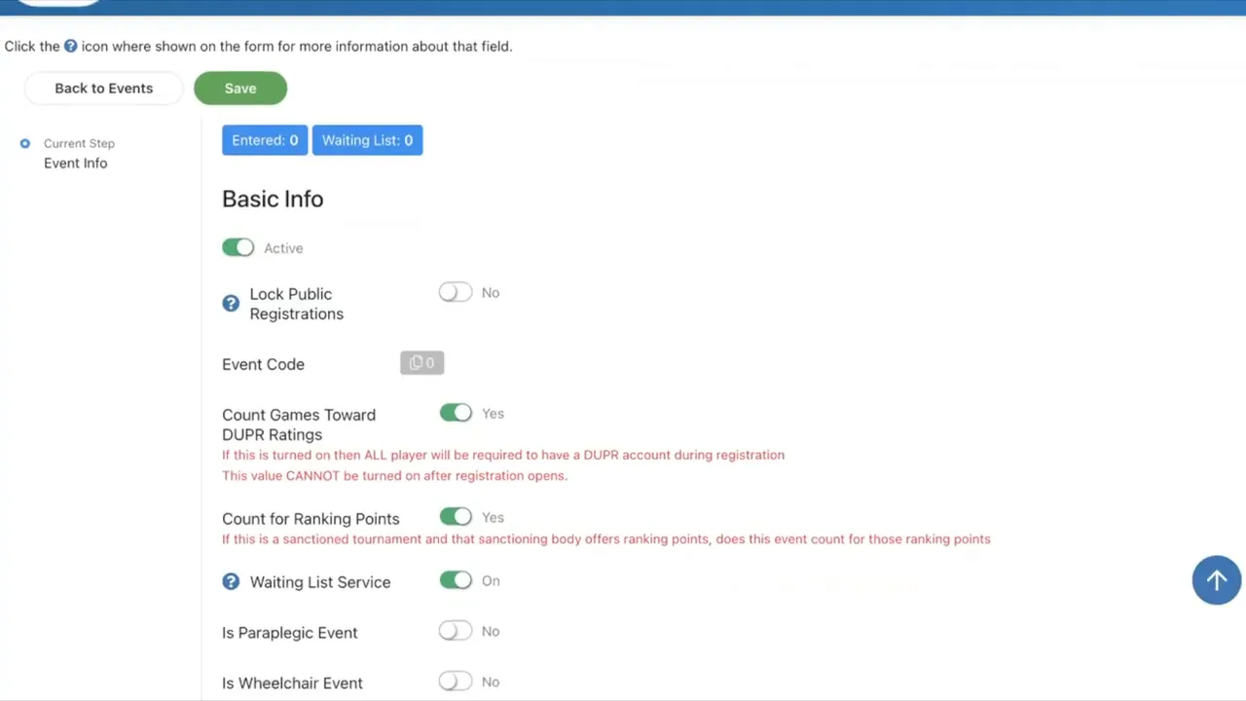
Task: Select the Event Info step in the sidebar
Action: click(x=75, y=163)
